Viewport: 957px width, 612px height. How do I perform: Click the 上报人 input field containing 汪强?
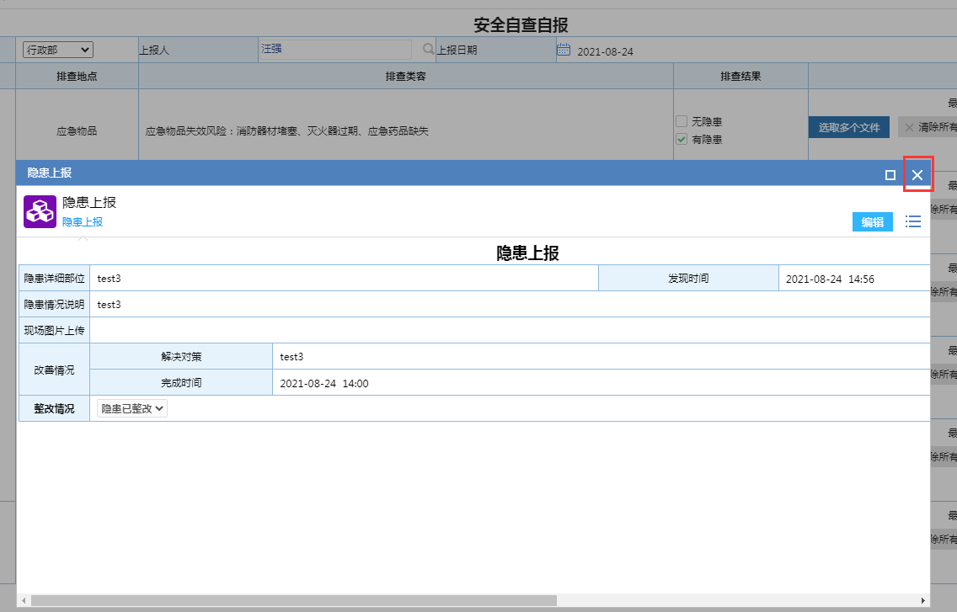coord(335,50)
